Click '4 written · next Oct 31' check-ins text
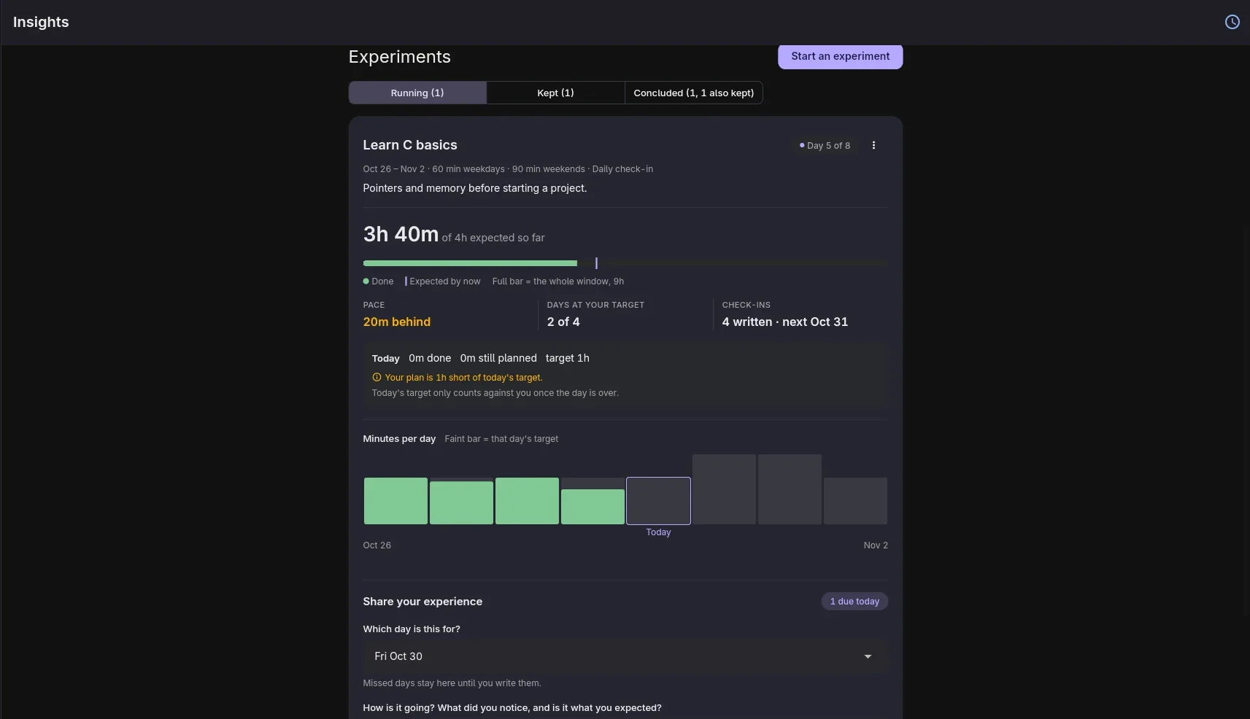The width and height of the screenshot is (1250, 719). pos(785,322)
